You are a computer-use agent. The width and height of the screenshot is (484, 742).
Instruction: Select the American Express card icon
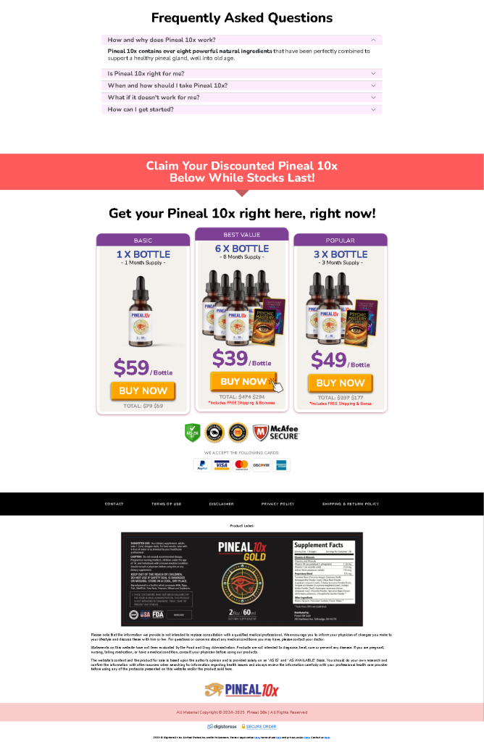tap(281, 465)
